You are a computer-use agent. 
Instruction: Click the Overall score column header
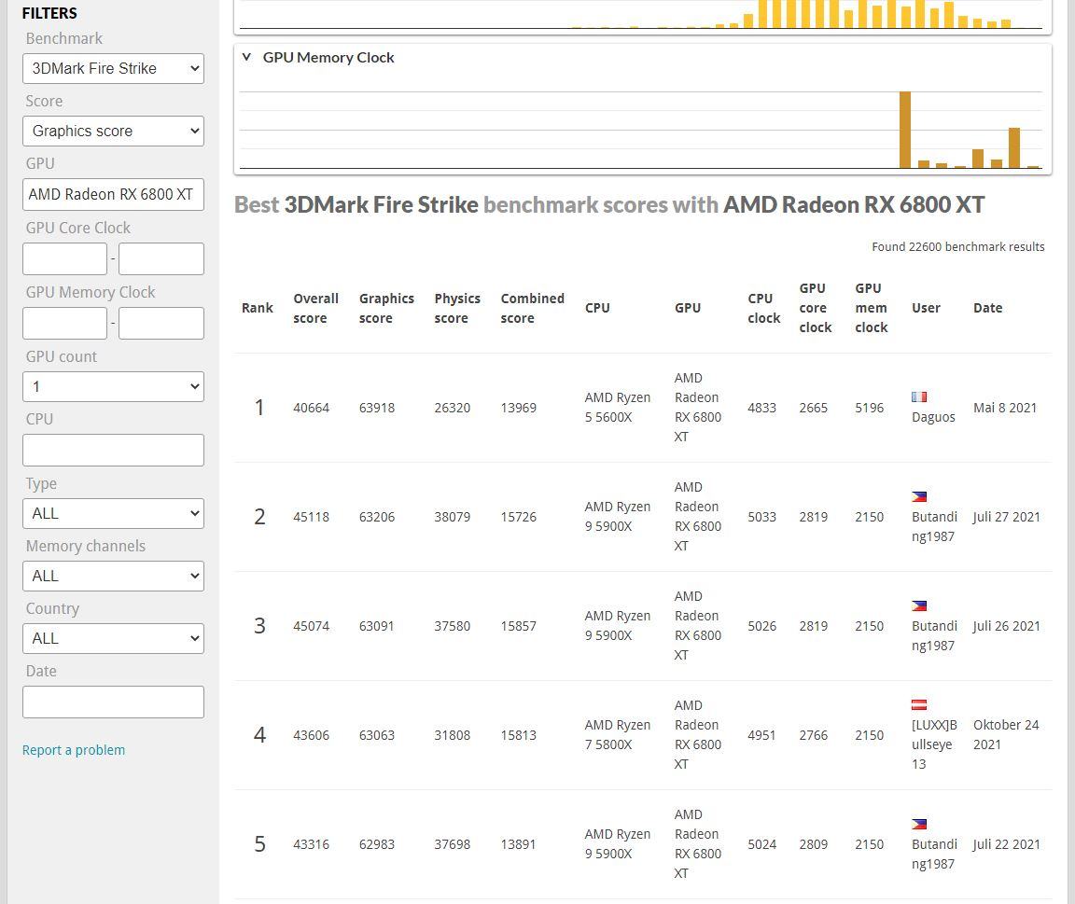point(316,309)
